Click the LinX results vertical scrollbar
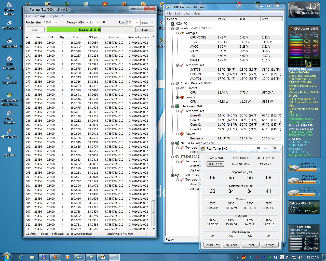 [153, 133]
